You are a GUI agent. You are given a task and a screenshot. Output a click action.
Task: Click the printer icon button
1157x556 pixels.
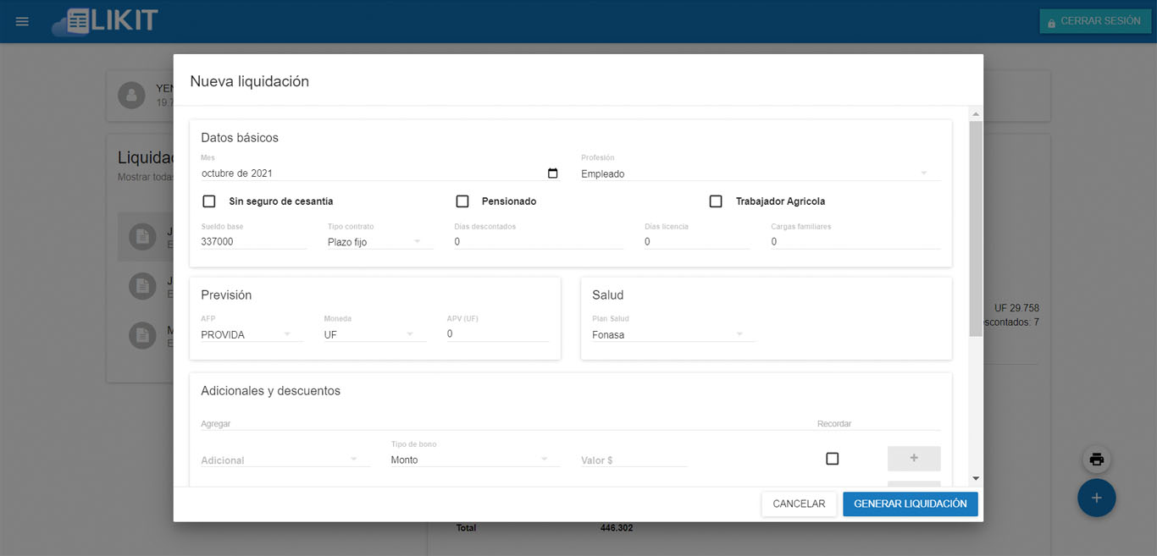[1096, 460]
